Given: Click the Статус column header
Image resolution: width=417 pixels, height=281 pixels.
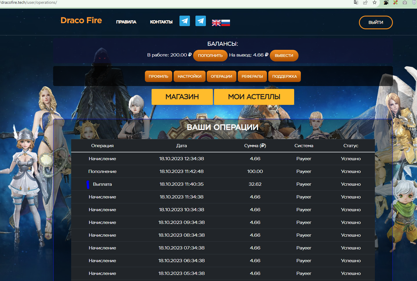Looking at the screenshot, I should pos(351,146).
